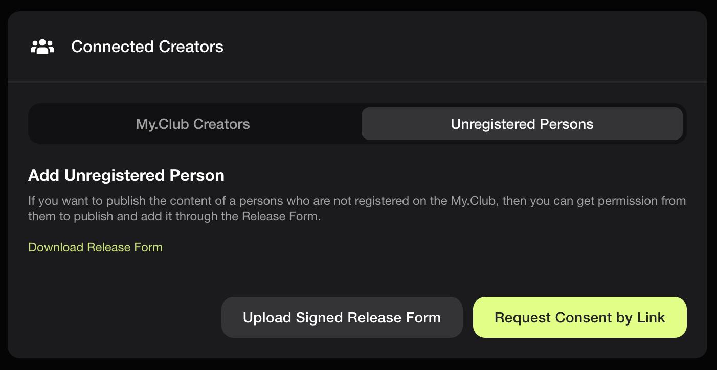
Task: Click the Add Unregistered Person heading
Action: click(126, 176)
